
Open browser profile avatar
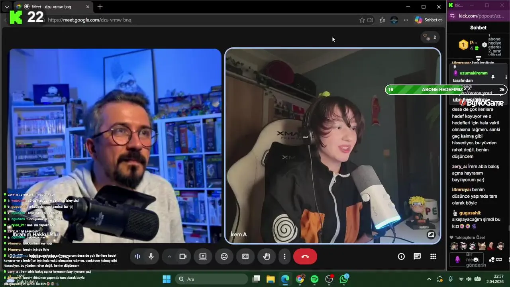394,20
